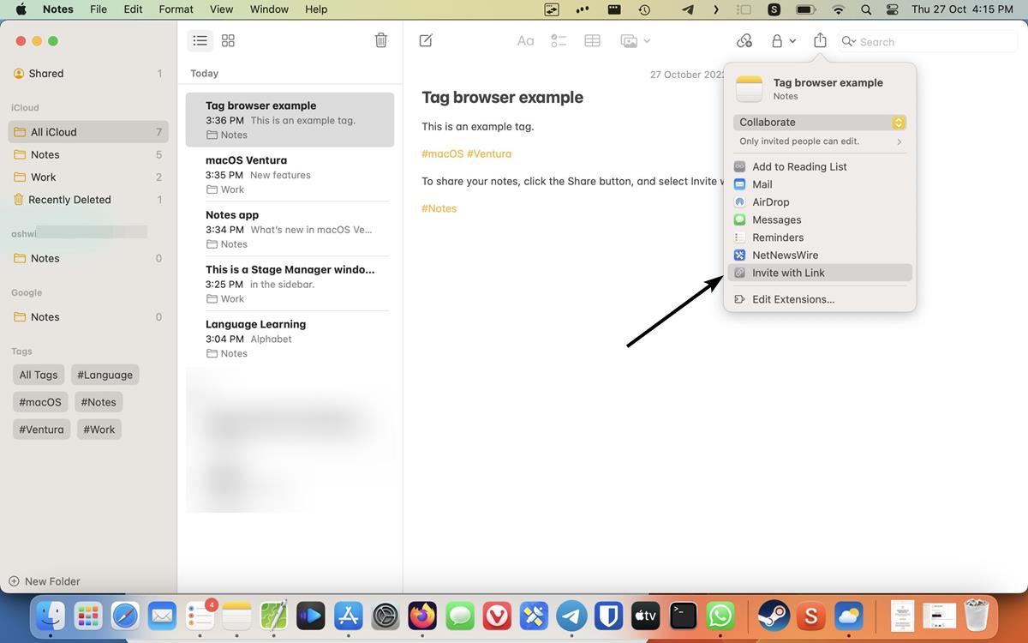Click Edit Extensions in share popover
Screen dimensions: 1028x643
tap(794, 298)
